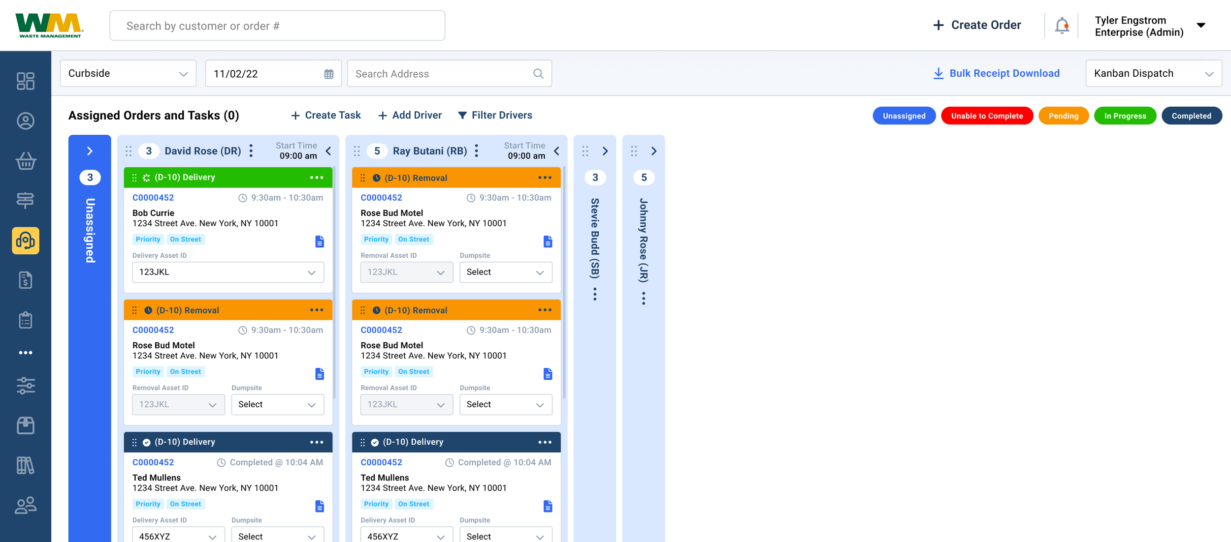Open the Curbside dropdown
Image resolution: width=1231 pixels, height=542 pixels.
point(128,74)
